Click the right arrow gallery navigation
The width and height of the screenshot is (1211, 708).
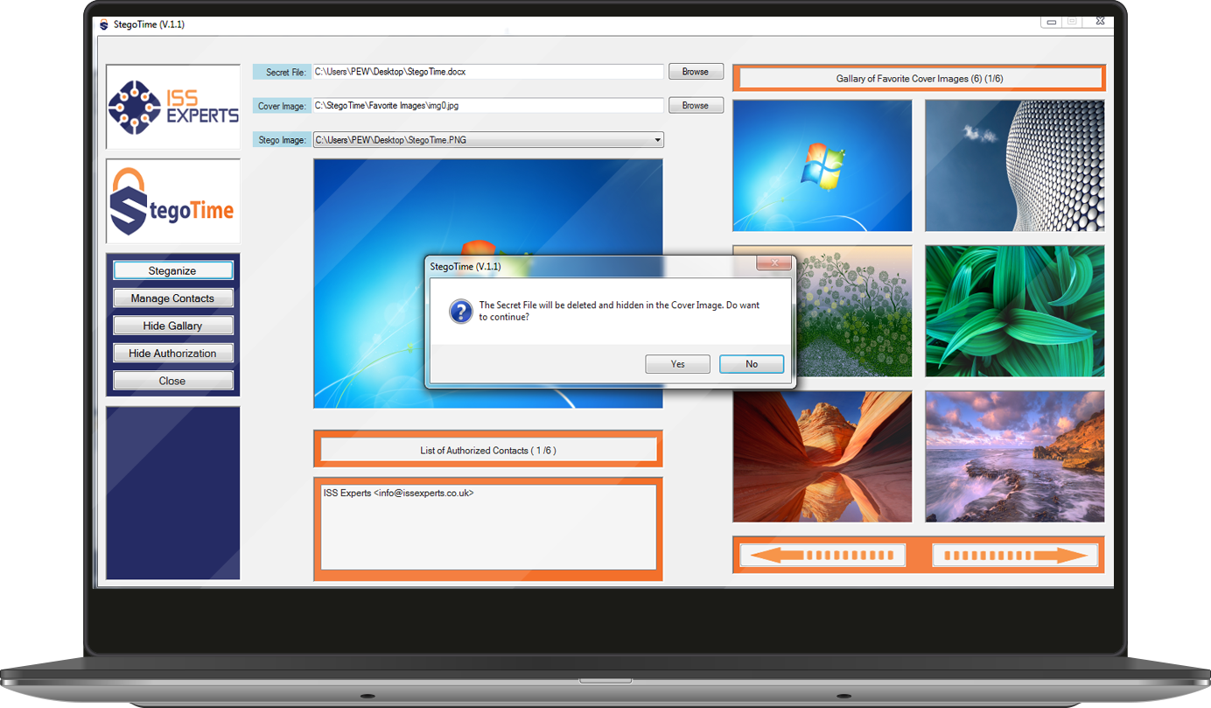click(1014, 555)
